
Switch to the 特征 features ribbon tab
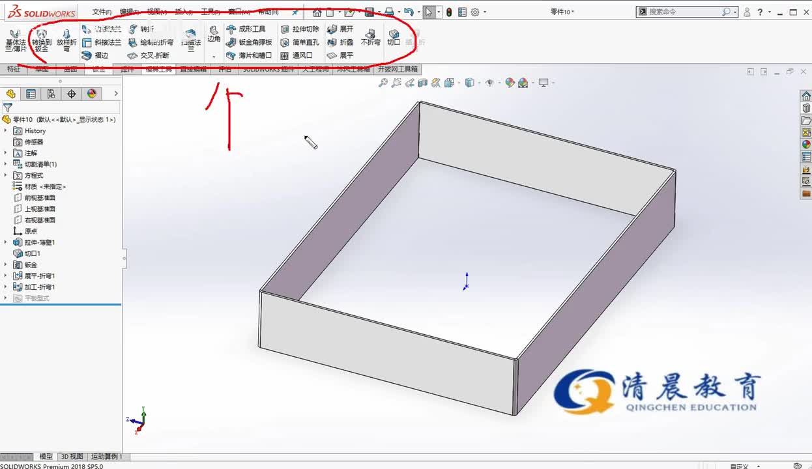(13, 69)
